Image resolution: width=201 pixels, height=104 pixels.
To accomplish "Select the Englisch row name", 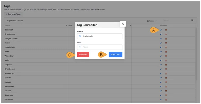I will coord(8,65).
